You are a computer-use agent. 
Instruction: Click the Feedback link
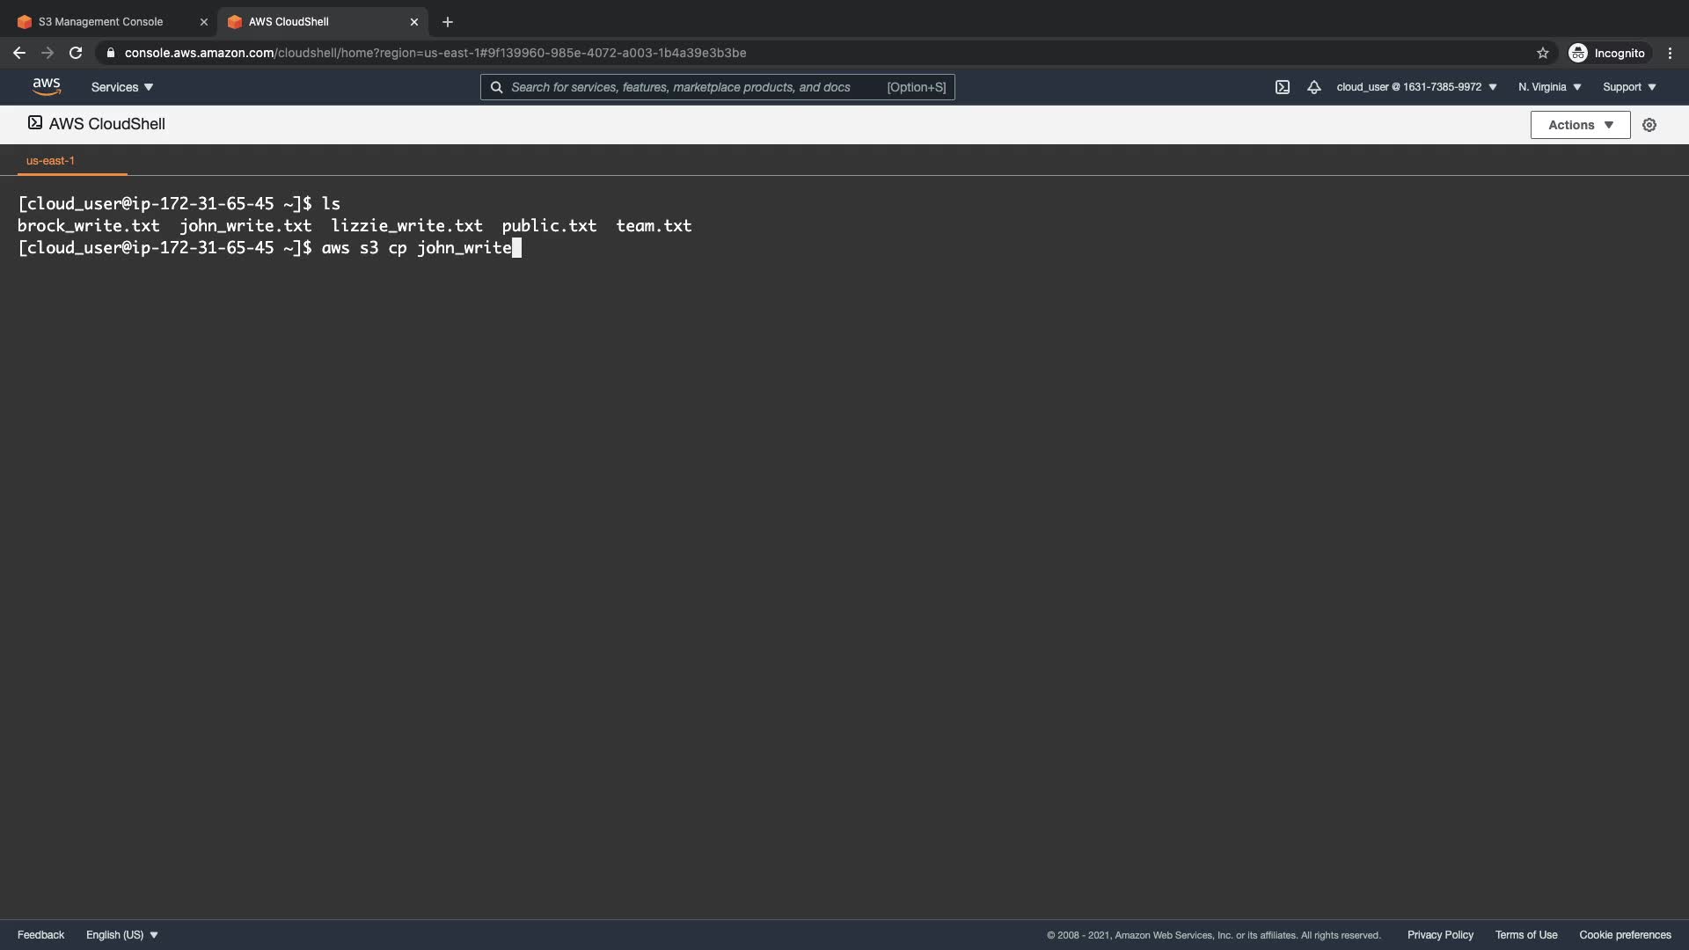40,935
